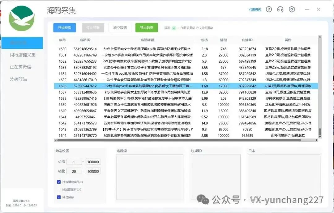This screenshot has width=334, height=213.
Task: Click the horizontal scrollbar right arrow
Action: point(317,140)
